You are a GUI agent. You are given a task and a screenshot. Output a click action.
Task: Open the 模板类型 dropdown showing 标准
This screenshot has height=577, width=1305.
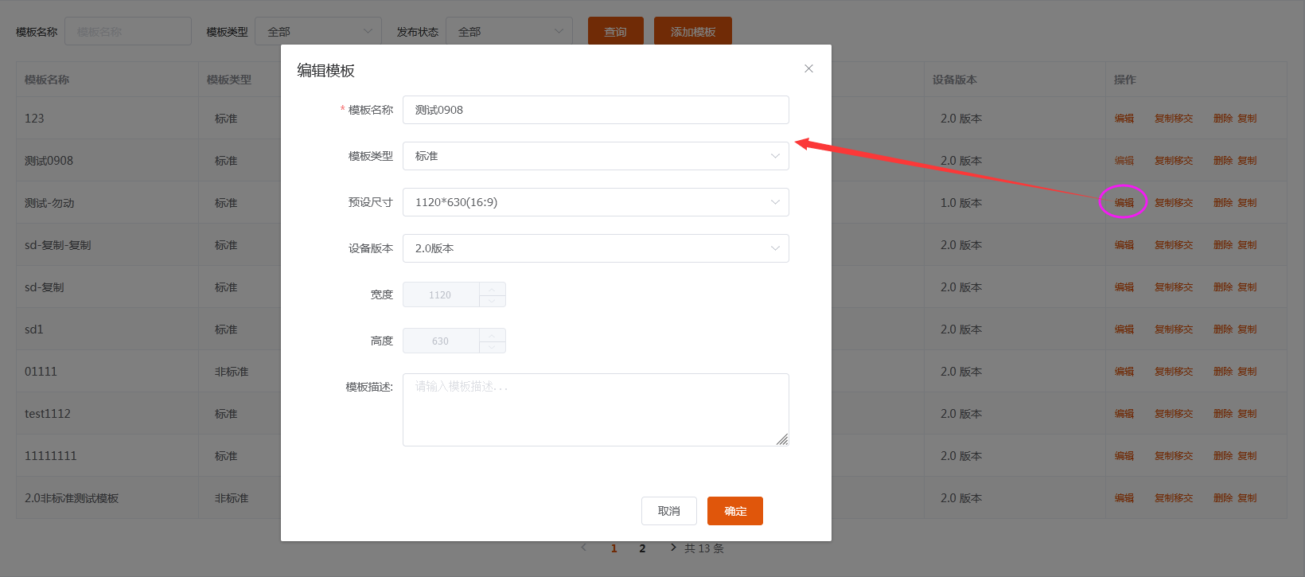(595, 156)
